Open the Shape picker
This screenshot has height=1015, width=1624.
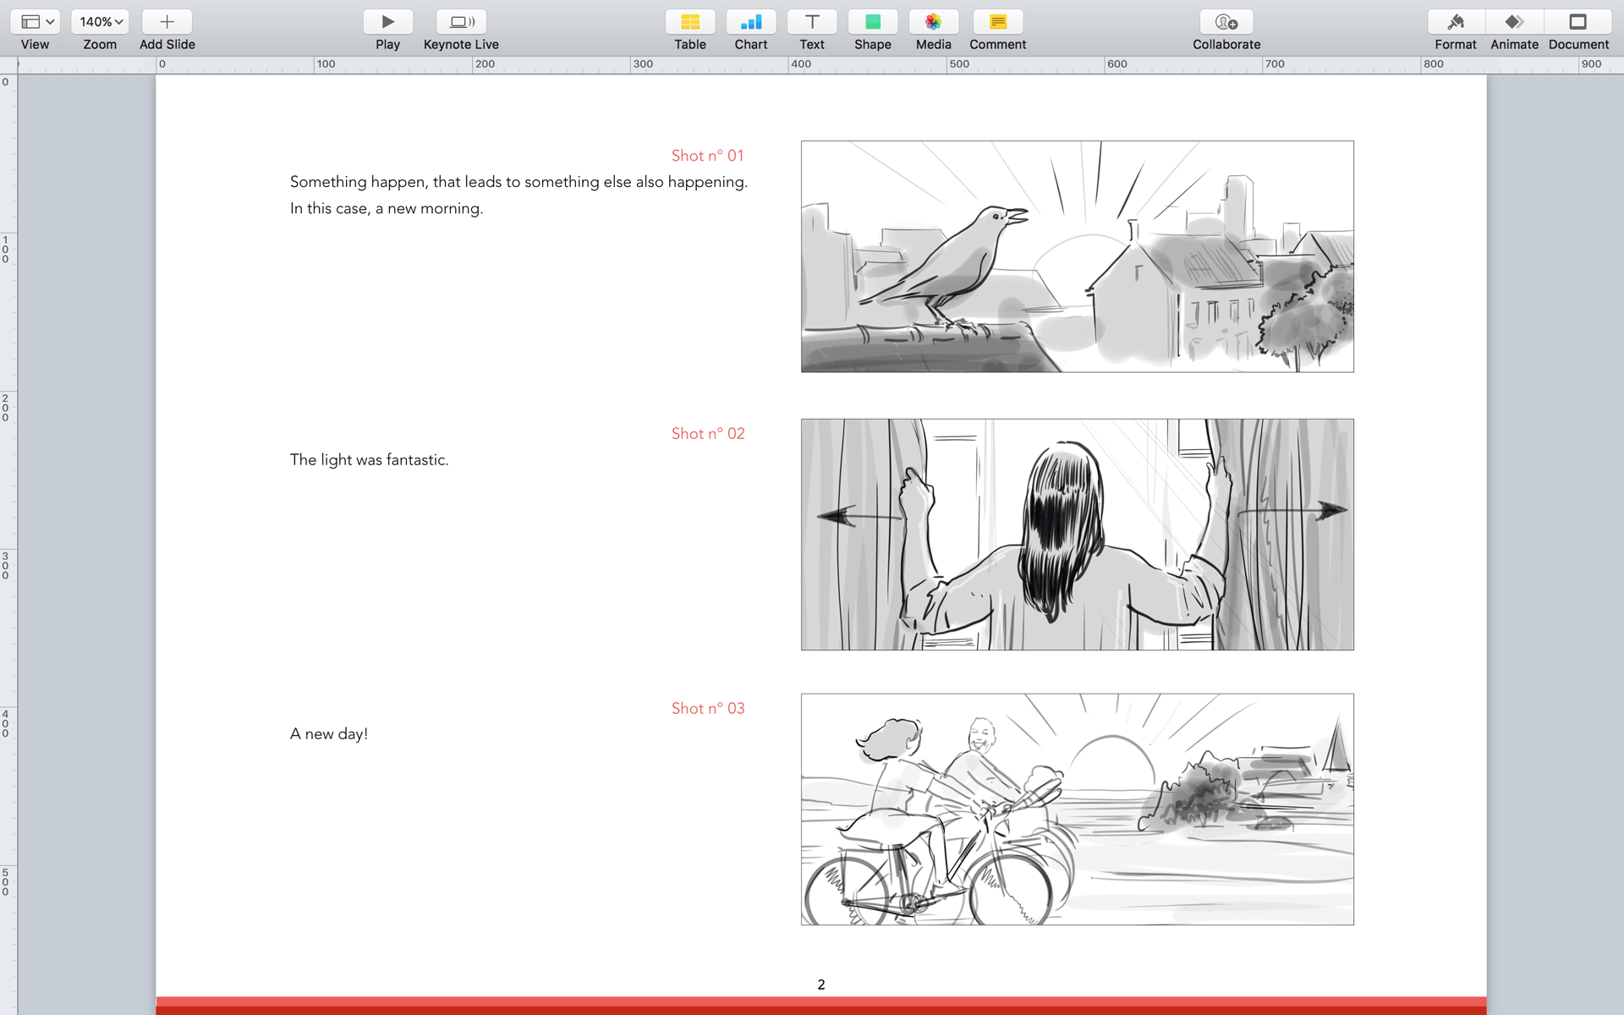(x=872, y=22)
